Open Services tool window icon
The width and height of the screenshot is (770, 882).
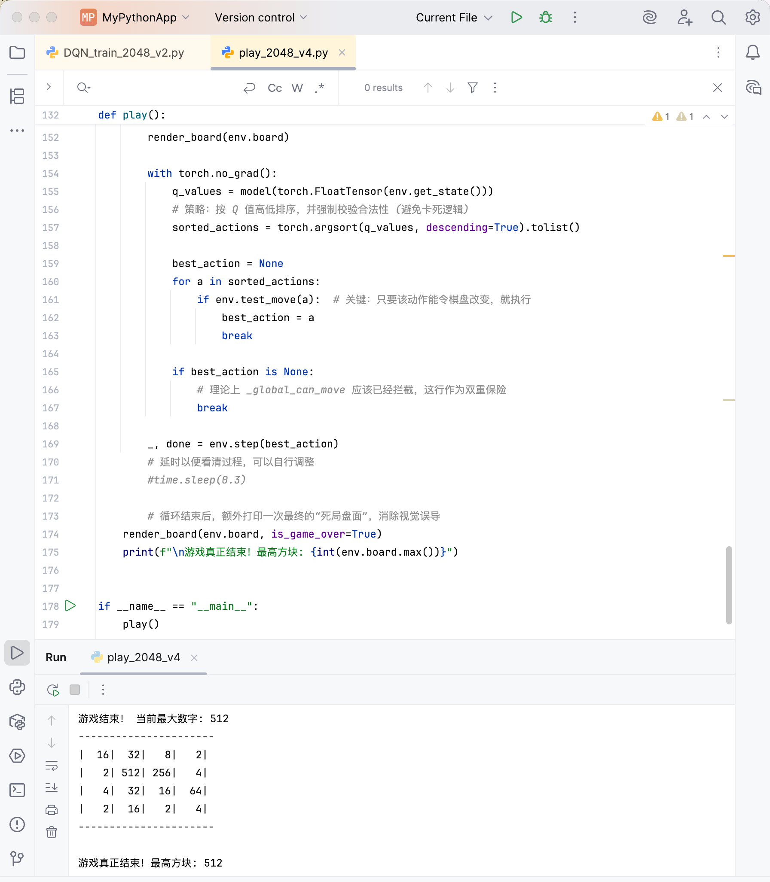(17, 756)
